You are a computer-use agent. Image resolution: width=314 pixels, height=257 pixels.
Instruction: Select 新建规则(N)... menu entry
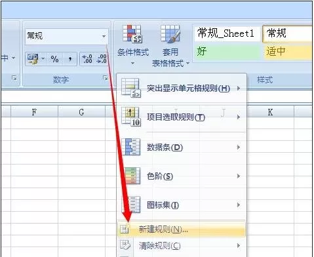pyautogui.click(x=182, y=229)
